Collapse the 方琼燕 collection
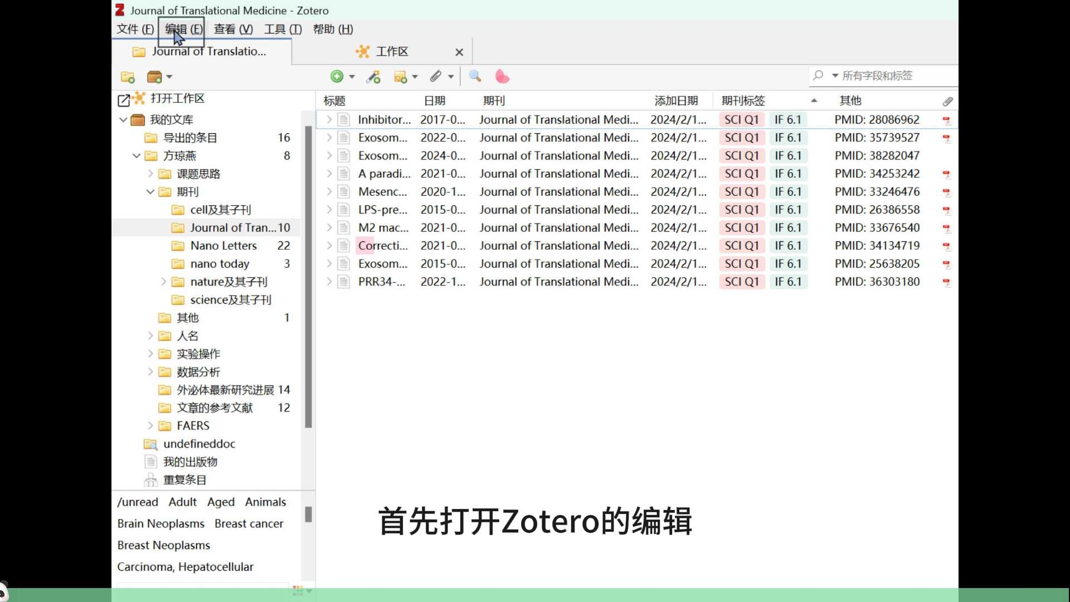 [x=137, y=156]
